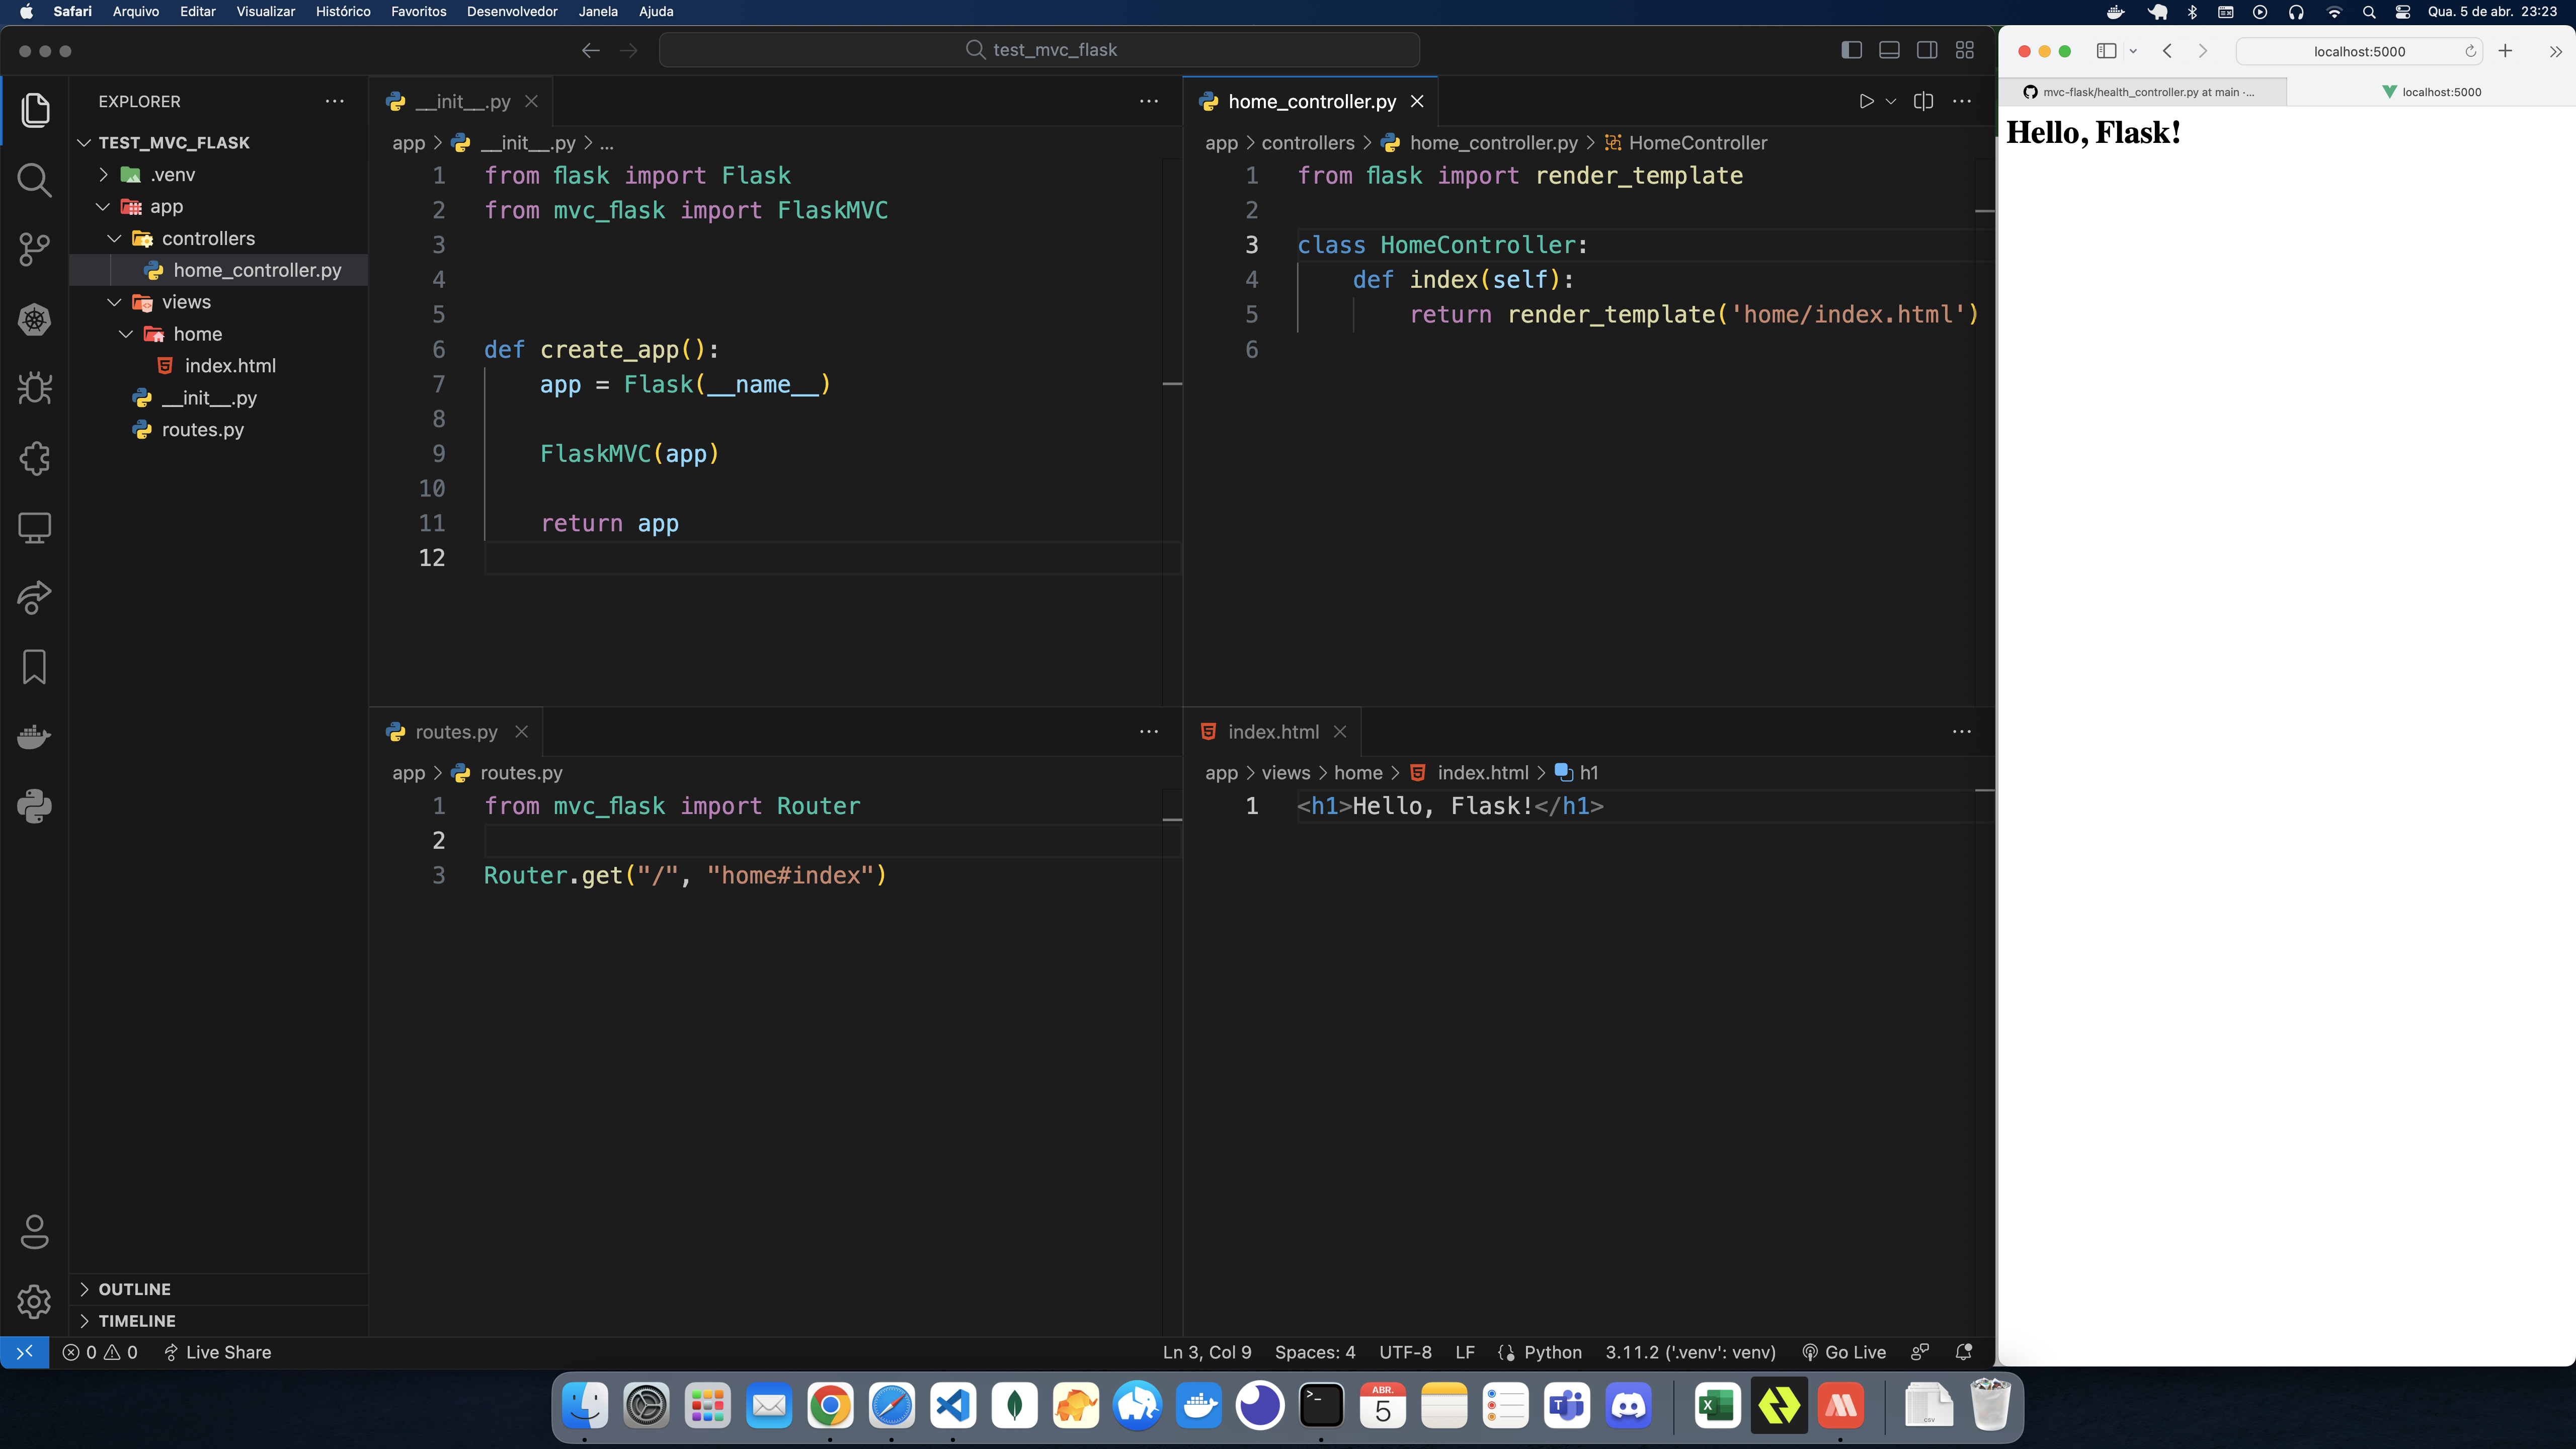The image size is (2576, 1449).
Task: Toggle the Safari sidebar
Action: [2106, 51]
